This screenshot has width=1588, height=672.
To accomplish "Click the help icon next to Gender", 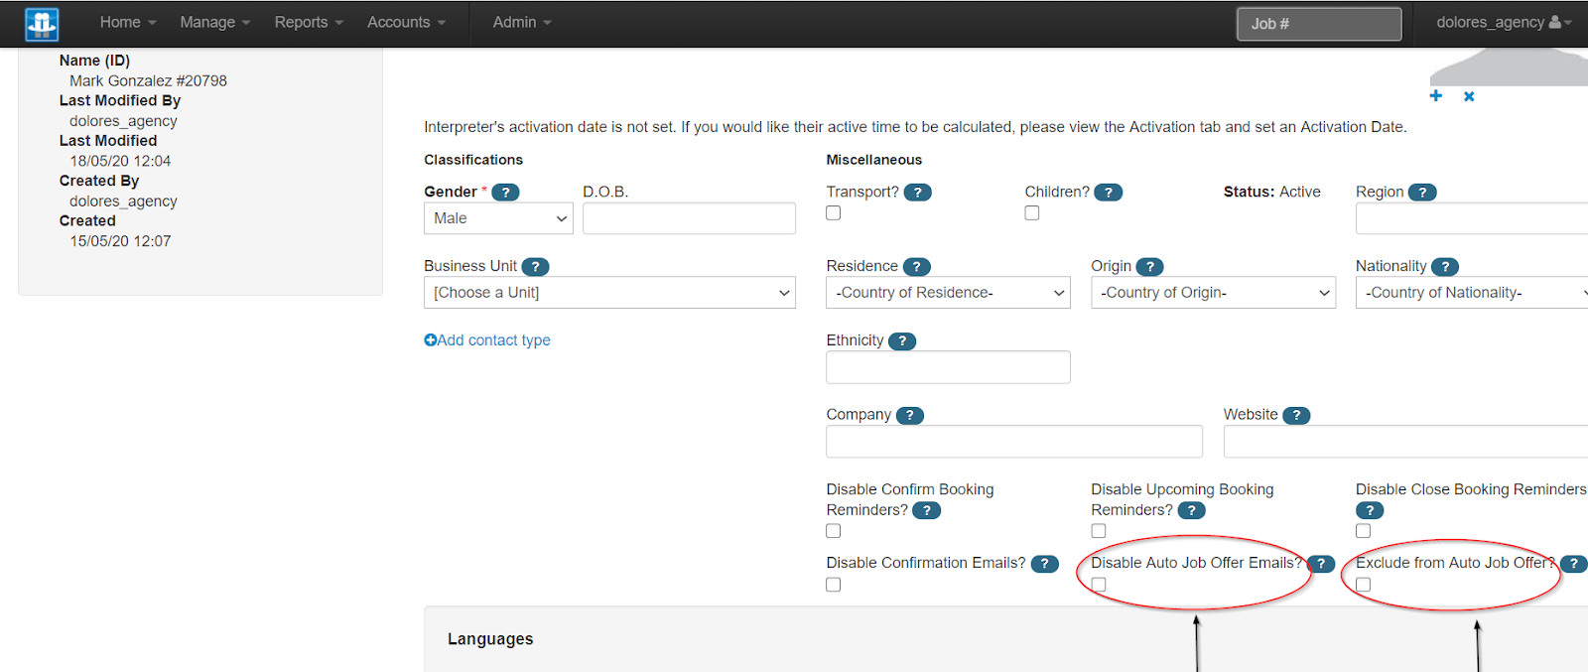I will click(505, 193).
